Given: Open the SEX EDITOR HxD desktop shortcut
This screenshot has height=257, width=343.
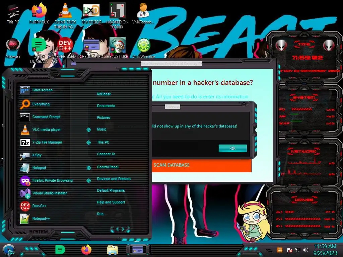Looking at the screenshot, I should click(x=91, y=13).
